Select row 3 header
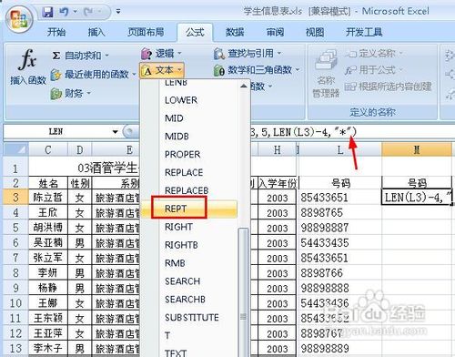This screenshot has width=455, height=357. tap(15, 198)
